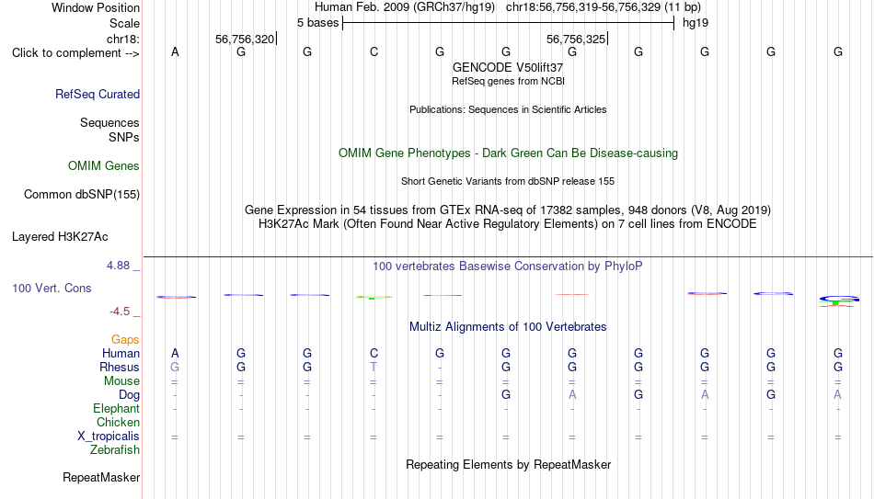The width and height of the screenshot is (874, 499).
Task: Click the Human row A base
Action: click(x=175, y=354)
